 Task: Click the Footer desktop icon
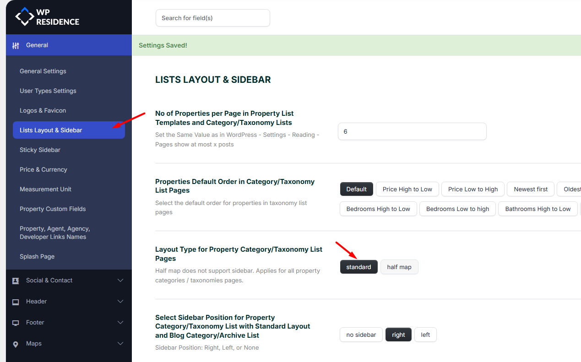tap(16, 323)
